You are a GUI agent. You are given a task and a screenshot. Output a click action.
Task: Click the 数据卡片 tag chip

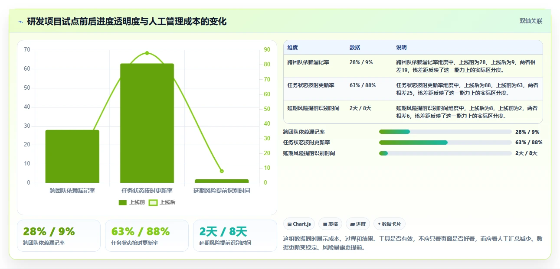click(389, 224)
